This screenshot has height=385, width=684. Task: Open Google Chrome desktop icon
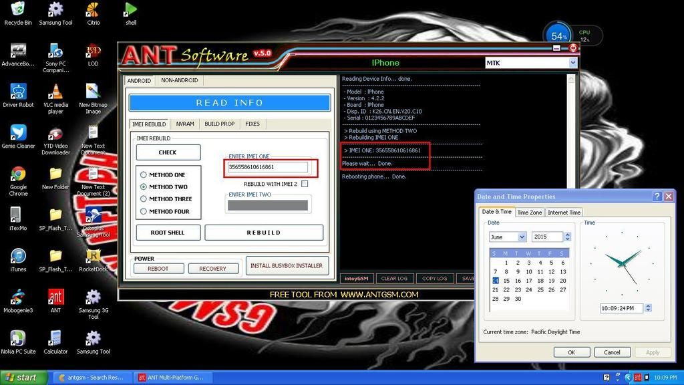coord(18,174)
